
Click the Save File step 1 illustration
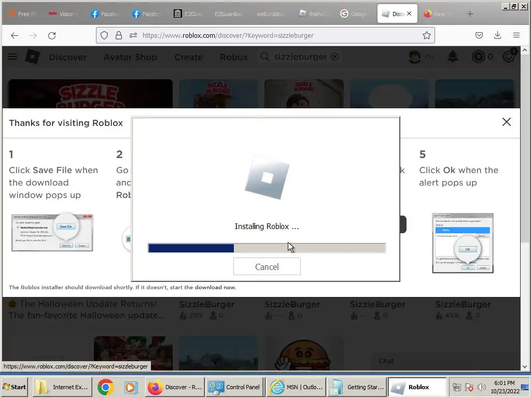[52, 232]
